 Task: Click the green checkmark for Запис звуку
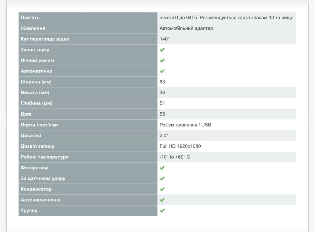click(162, 50)
